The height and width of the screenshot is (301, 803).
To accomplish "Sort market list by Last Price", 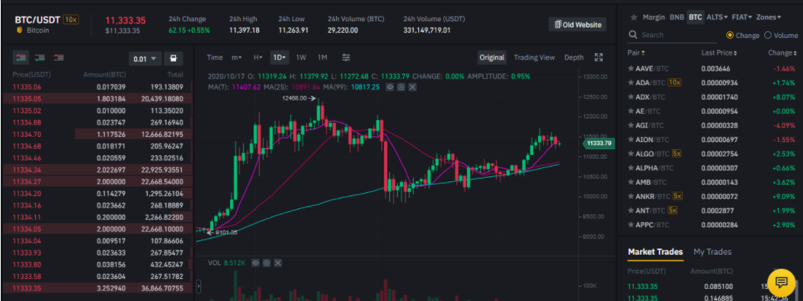I will tap(719, 52).
